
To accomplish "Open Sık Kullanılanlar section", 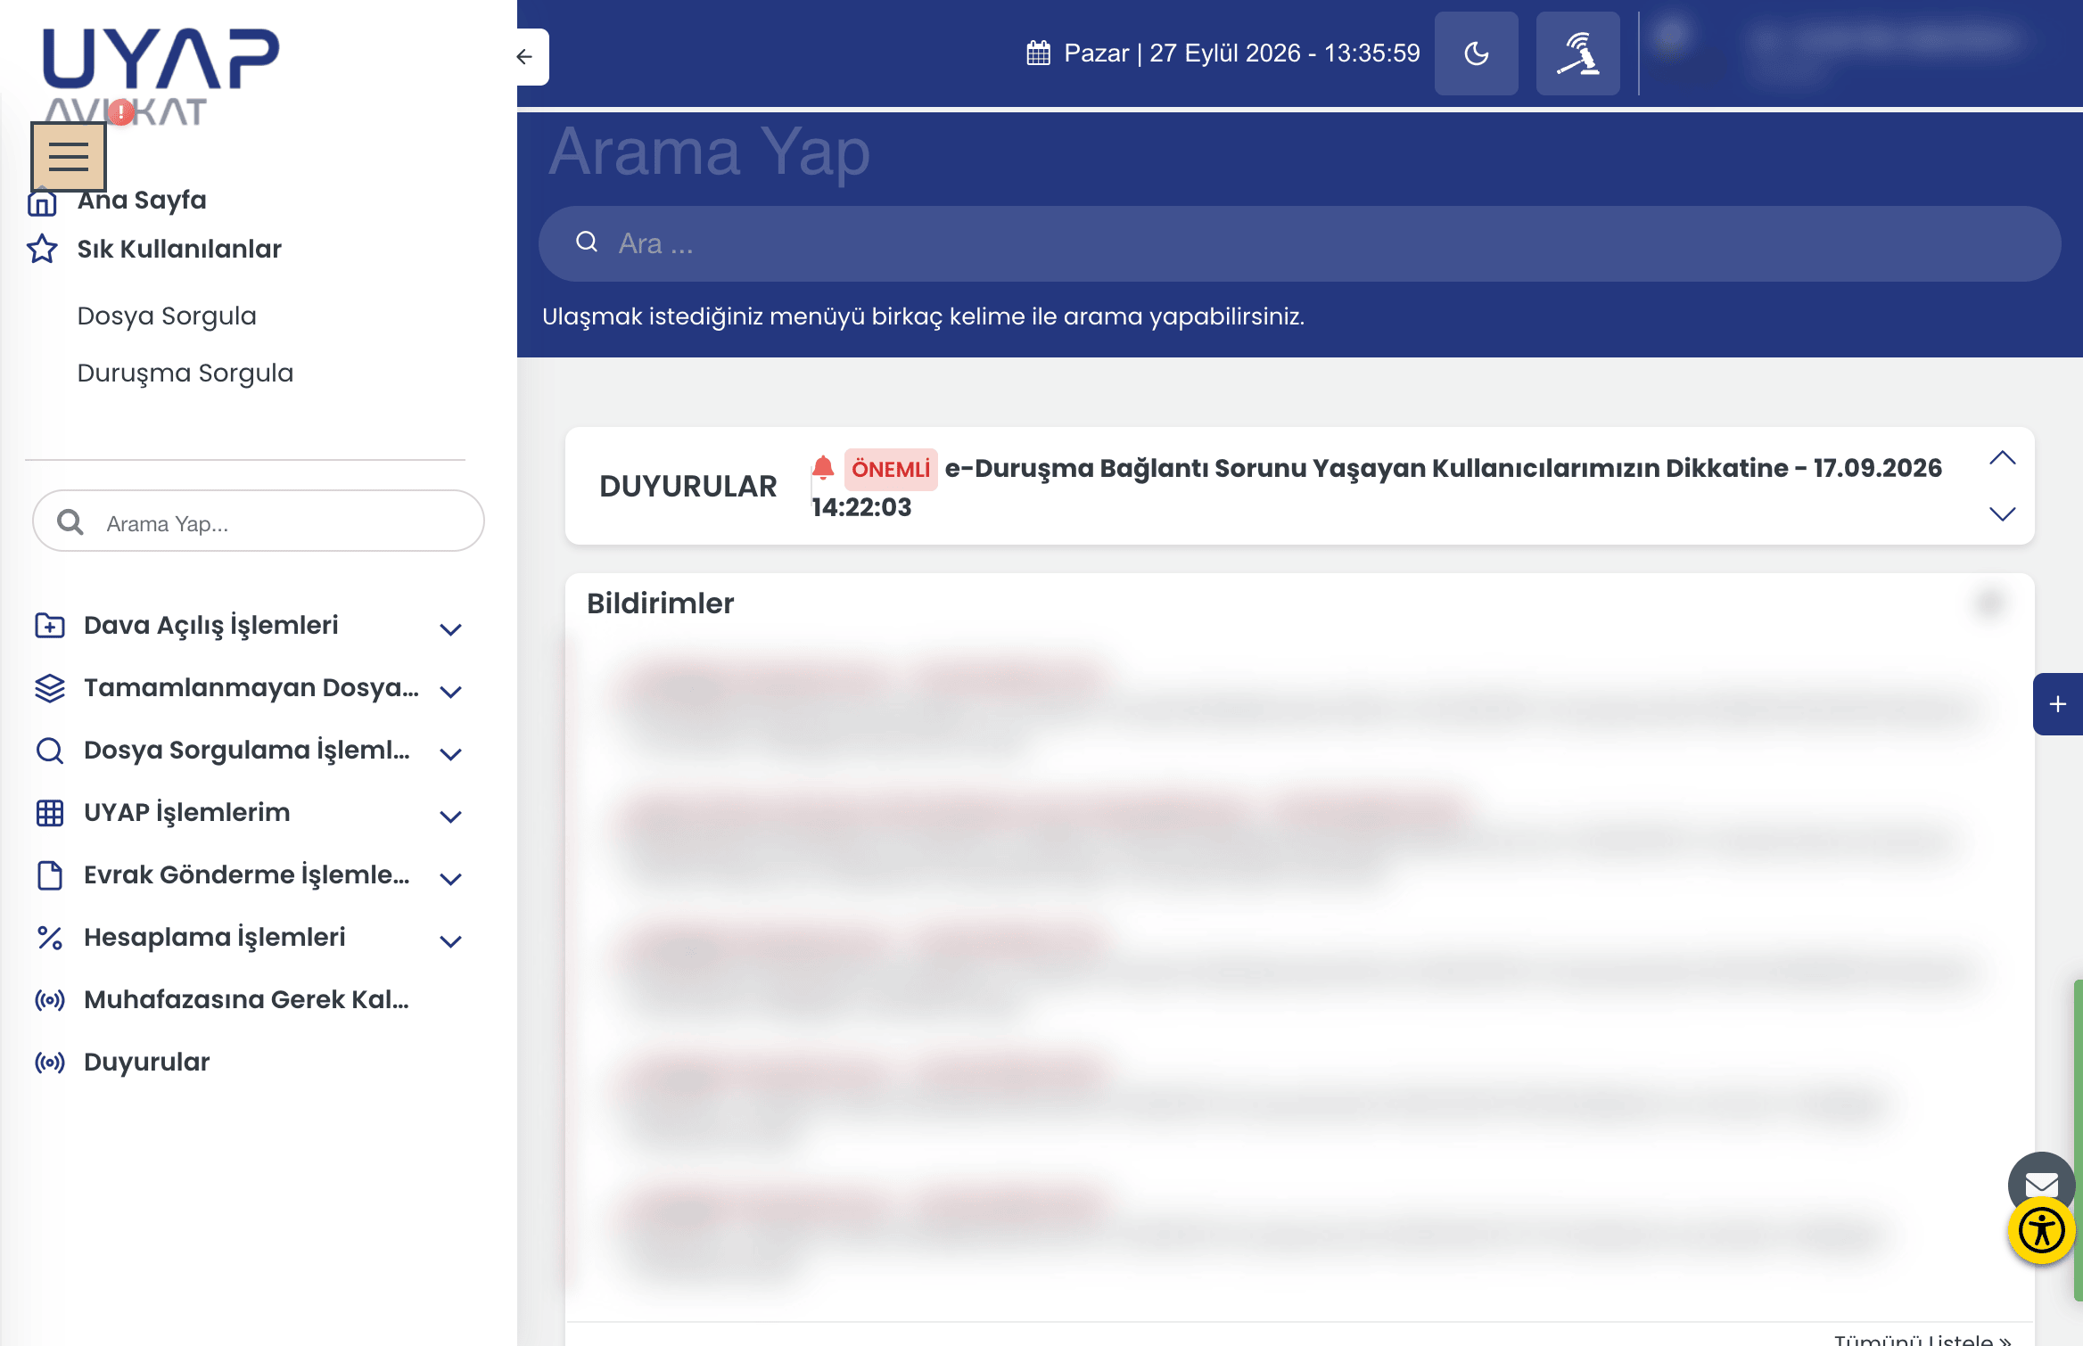I will click(179, 249).
